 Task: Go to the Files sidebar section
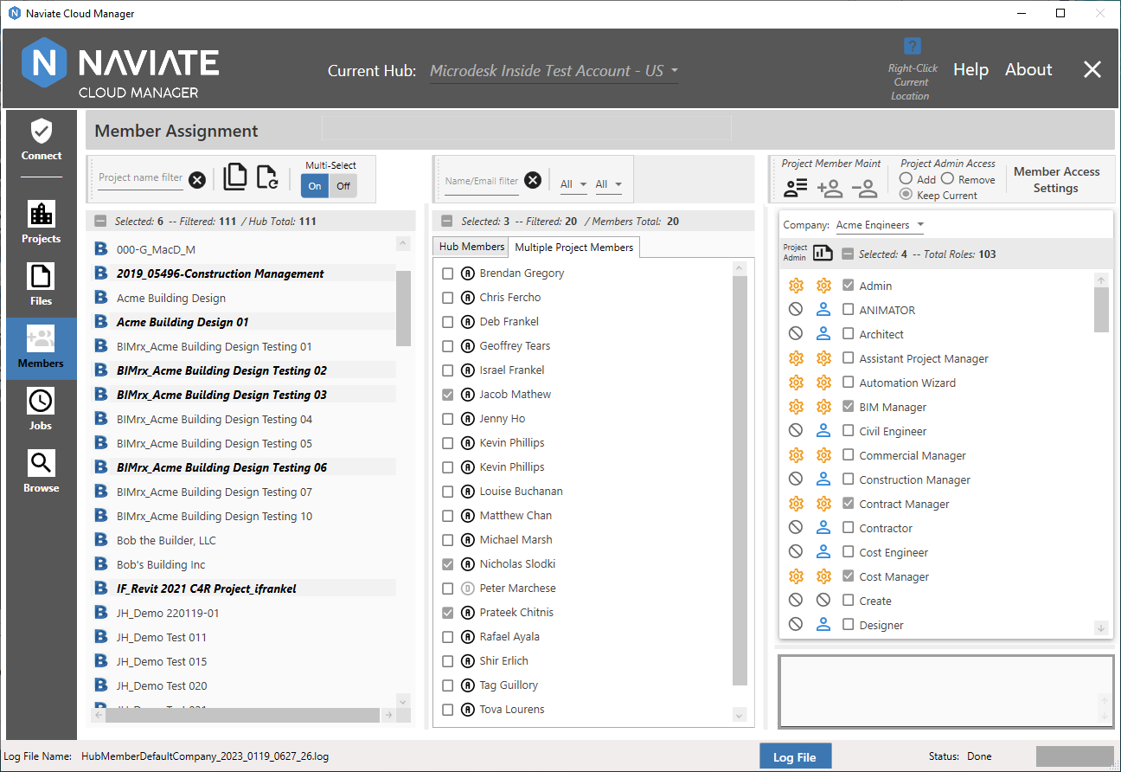click(x=42, y=284)
